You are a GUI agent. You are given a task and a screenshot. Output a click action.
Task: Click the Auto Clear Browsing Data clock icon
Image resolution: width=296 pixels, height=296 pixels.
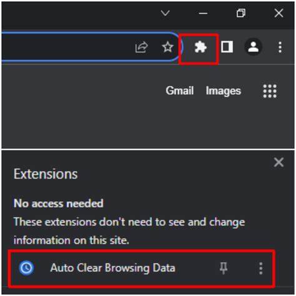[26, 268]
